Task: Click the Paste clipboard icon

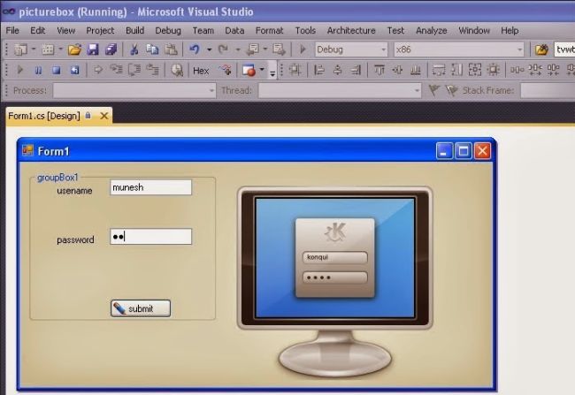Action: click(x=171, y=49)
